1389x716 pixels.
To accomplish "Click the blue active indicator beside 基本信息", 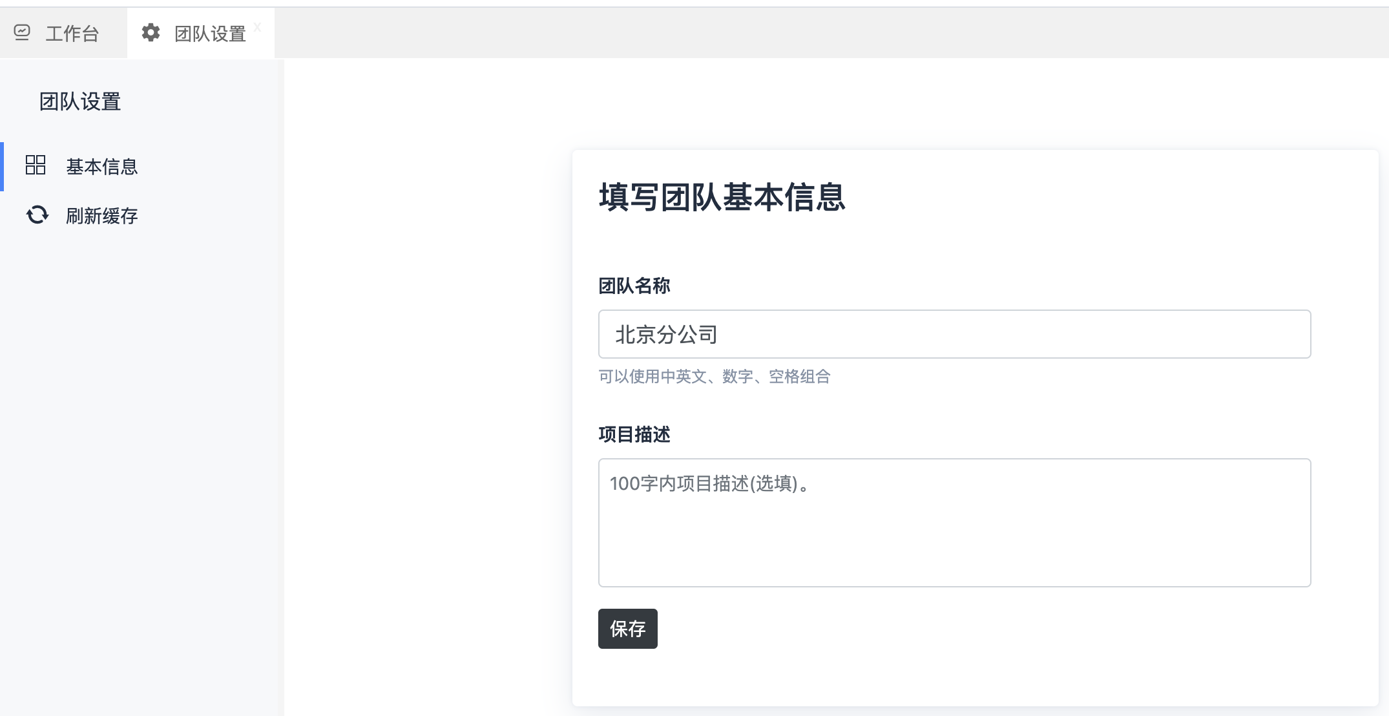I will tap(2, 167).
